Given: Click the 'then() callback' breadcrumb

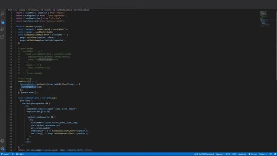Looking at the screenshot, I should tap(82, 10).
